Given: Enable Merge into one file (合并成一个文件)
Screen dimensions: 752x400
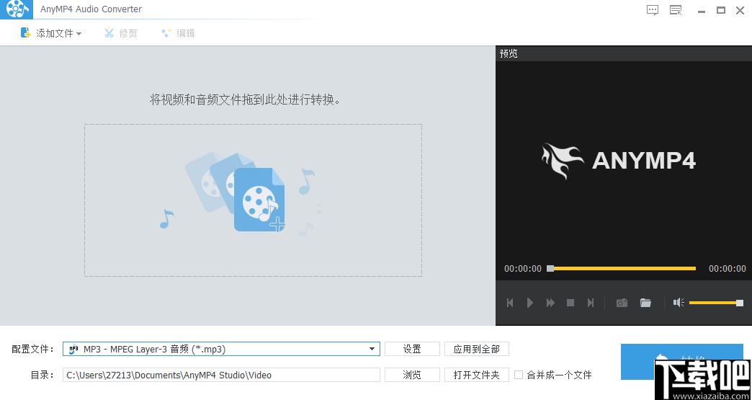Looking at the screenshot, I should point(519,375).
